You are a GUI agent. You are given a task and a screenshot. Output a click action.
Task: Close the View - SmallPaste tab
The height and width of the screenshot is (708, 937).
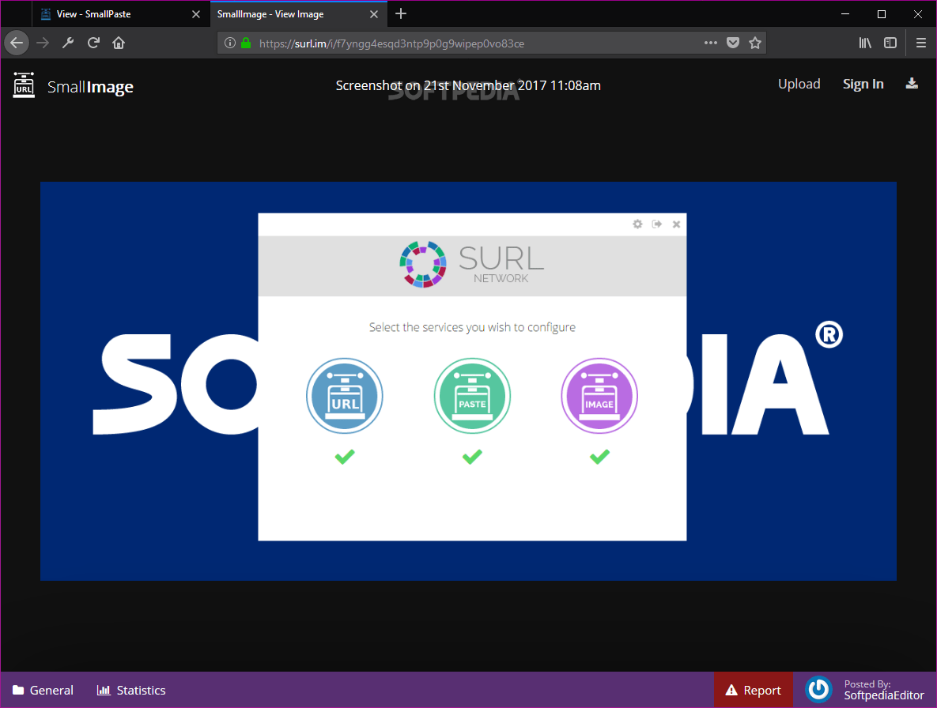click(196, 13)
